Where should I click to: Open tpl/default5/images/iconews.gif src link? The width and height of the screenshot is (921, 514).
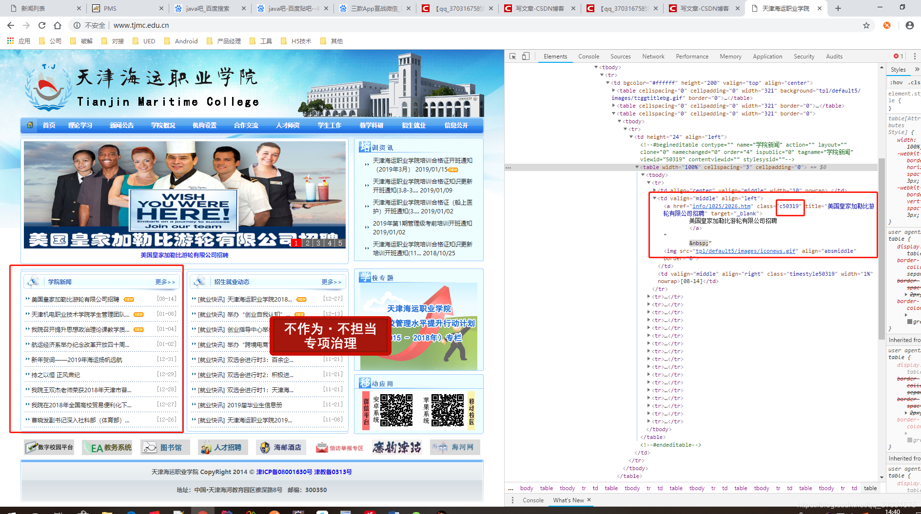coord(745,251)
